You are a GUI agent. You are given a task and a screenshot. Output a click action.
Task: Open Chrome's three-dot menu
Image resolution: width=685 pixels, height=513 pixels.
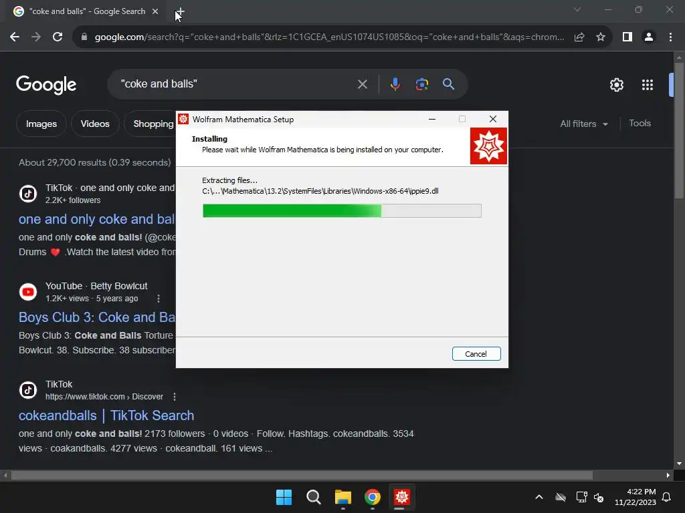(670, 37)
